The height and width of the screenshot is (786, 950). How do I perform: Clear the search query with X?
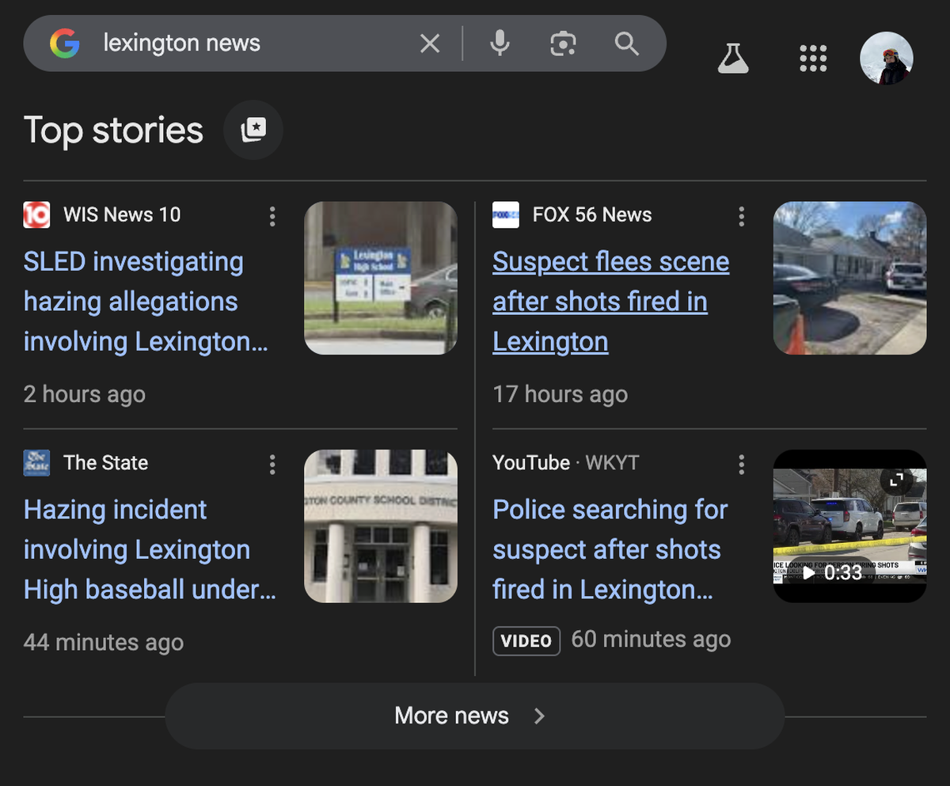click(430, 44)
